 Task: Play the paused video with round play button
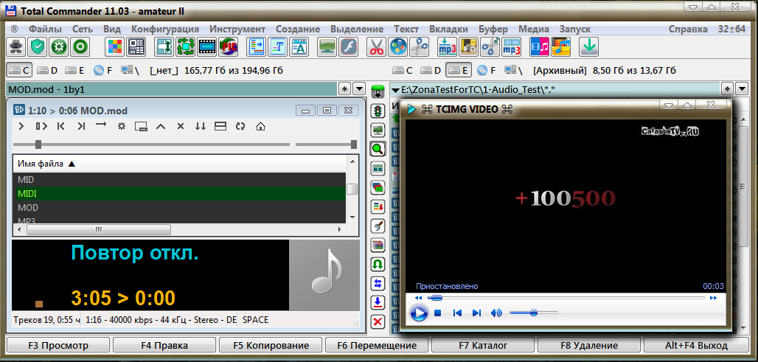coord(419,313)
